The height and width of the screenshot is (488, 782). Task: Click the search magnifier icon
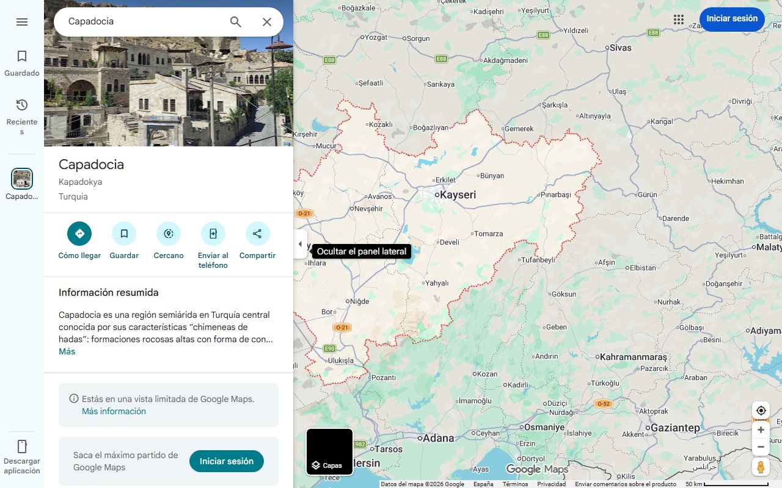tap(235, 21)
